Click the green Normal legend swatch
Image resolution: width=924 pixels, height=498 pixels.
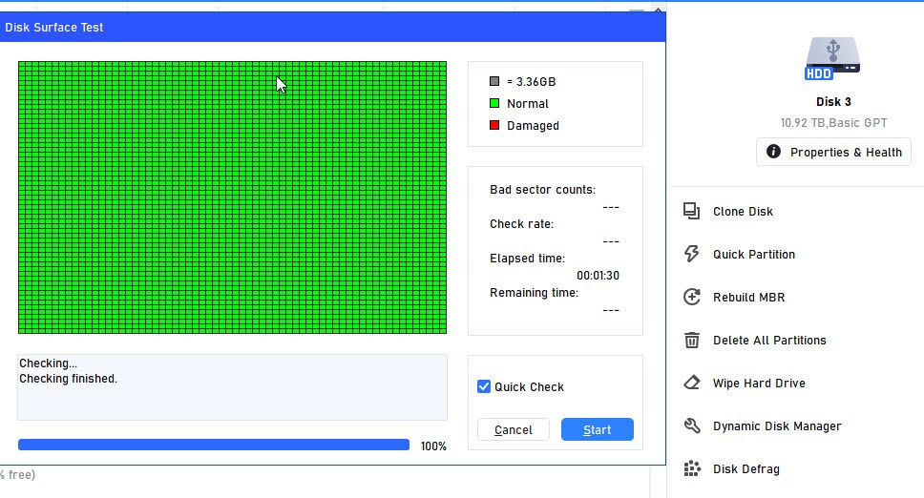coord(494,103)
